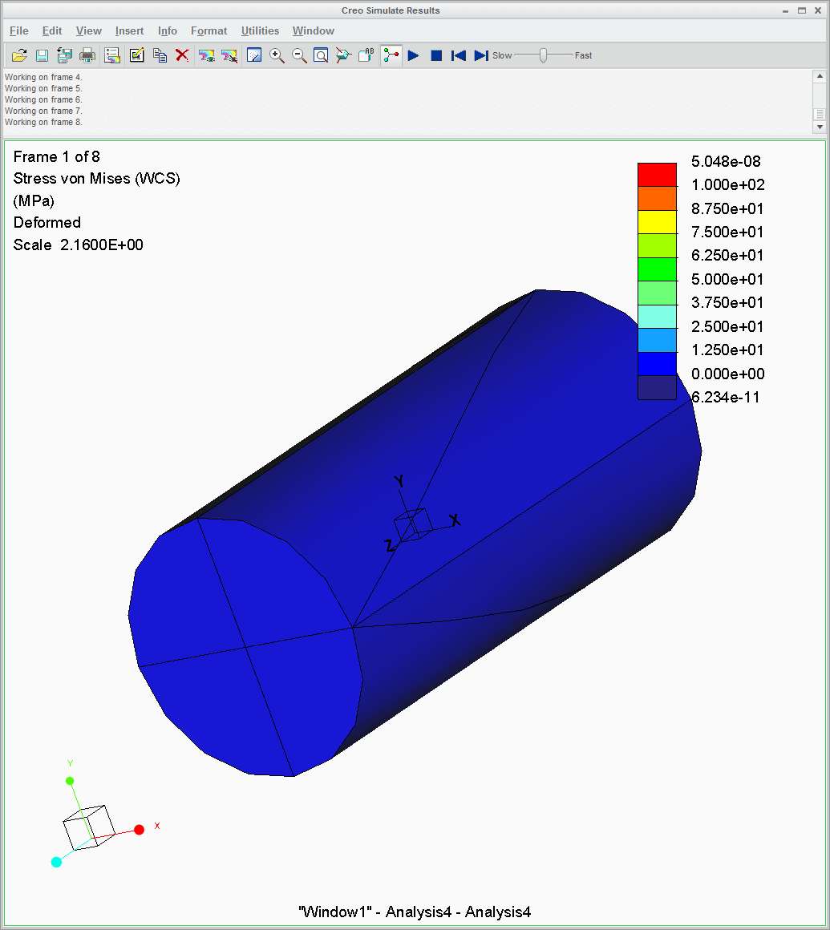Toggle the dynamic query display tool
The image size is (830, 930).
tap(391, 55)
